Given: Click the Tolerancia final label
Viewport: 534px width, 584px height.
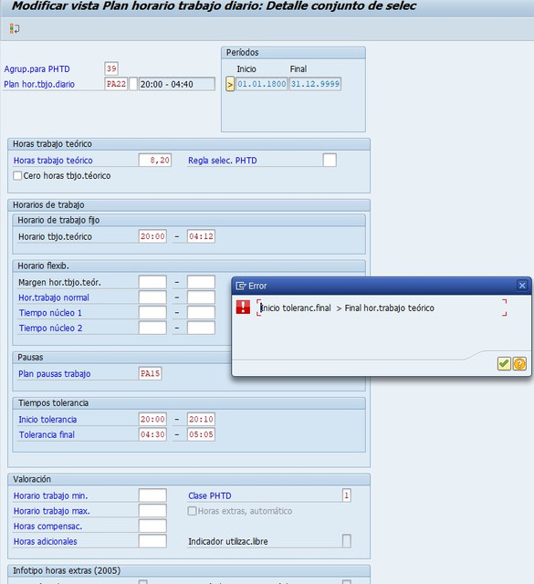Looking at the screenshot, I should click(x=47, y=434).
